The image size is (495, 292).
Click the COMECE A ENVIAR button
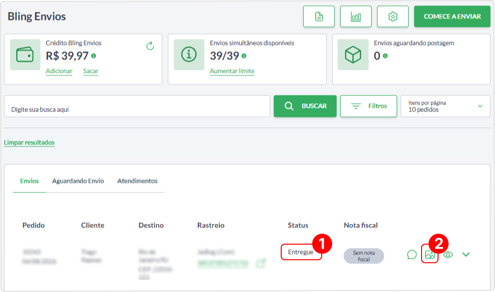[x=452, y=16]
